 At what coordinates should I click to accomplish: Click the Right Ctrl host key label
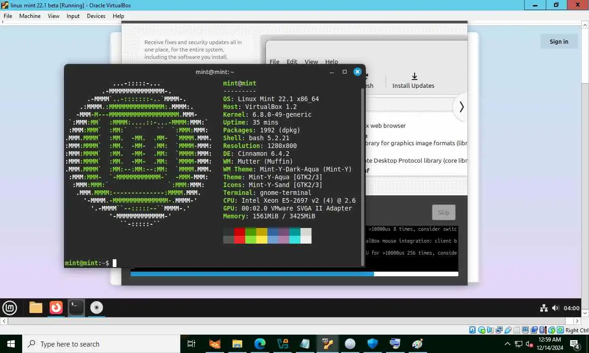577,330
